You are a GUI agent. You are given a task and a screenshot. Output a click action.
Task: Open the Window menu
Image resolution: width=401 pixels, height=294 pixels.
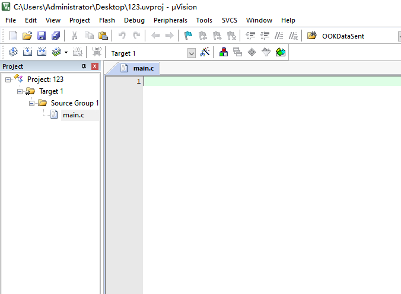coord(259,20)
